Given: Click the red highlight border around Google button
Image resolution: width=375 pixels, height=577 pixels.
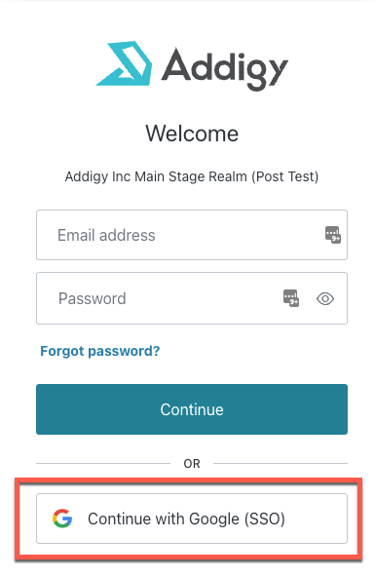Looking at the screenshot, I should tap(188, 480).
